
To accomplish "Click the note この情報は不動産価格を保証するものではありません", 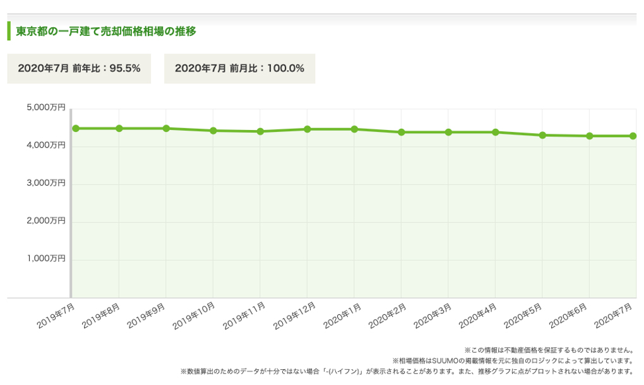I will tap(549, 350).
